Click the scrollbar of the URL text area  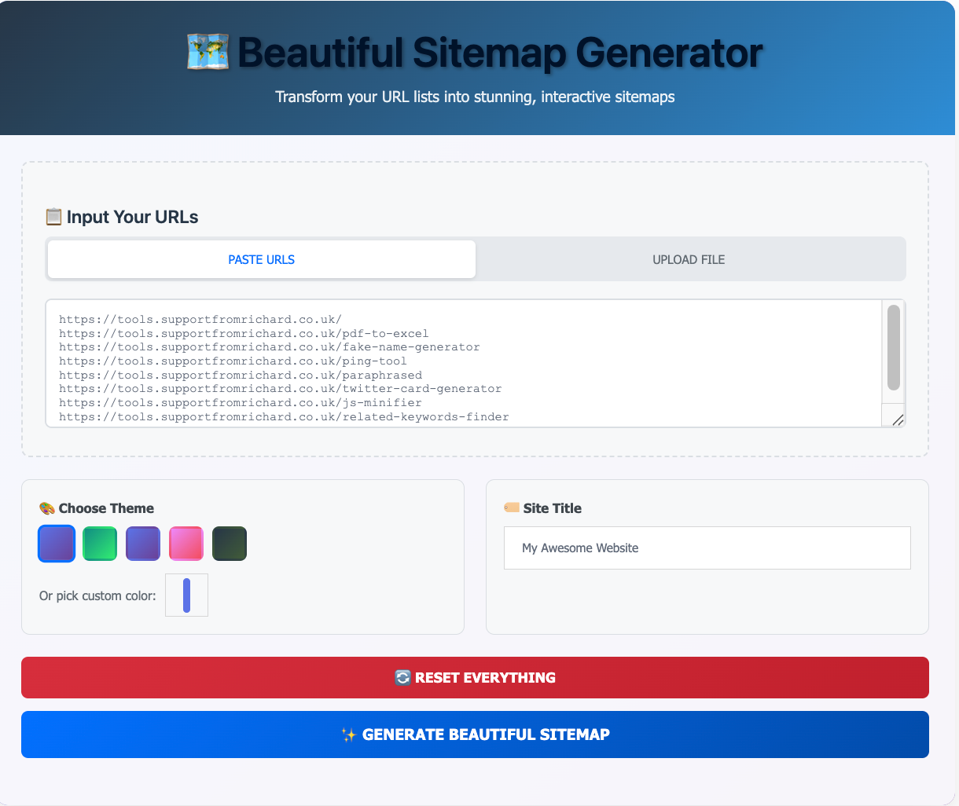tap(893, 350)
